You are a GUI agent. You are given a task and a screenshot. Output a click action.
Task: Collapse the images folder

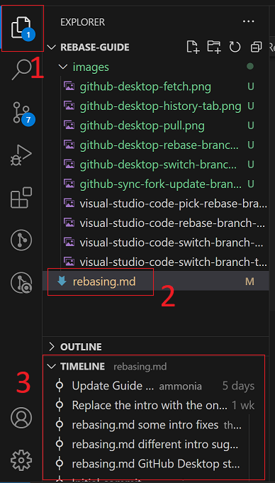tap(64, 67)
